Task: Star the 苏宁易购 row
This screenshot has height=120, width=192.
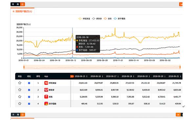Action: pos(20,104)
